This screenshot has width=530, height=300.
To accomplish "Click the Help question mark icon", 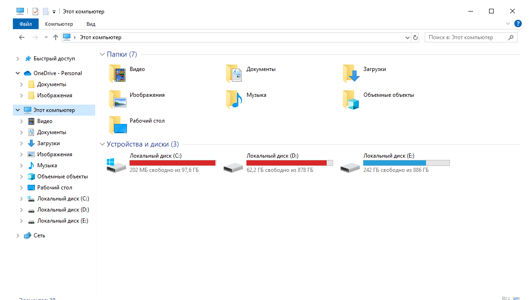I will [x=518, y=24].
